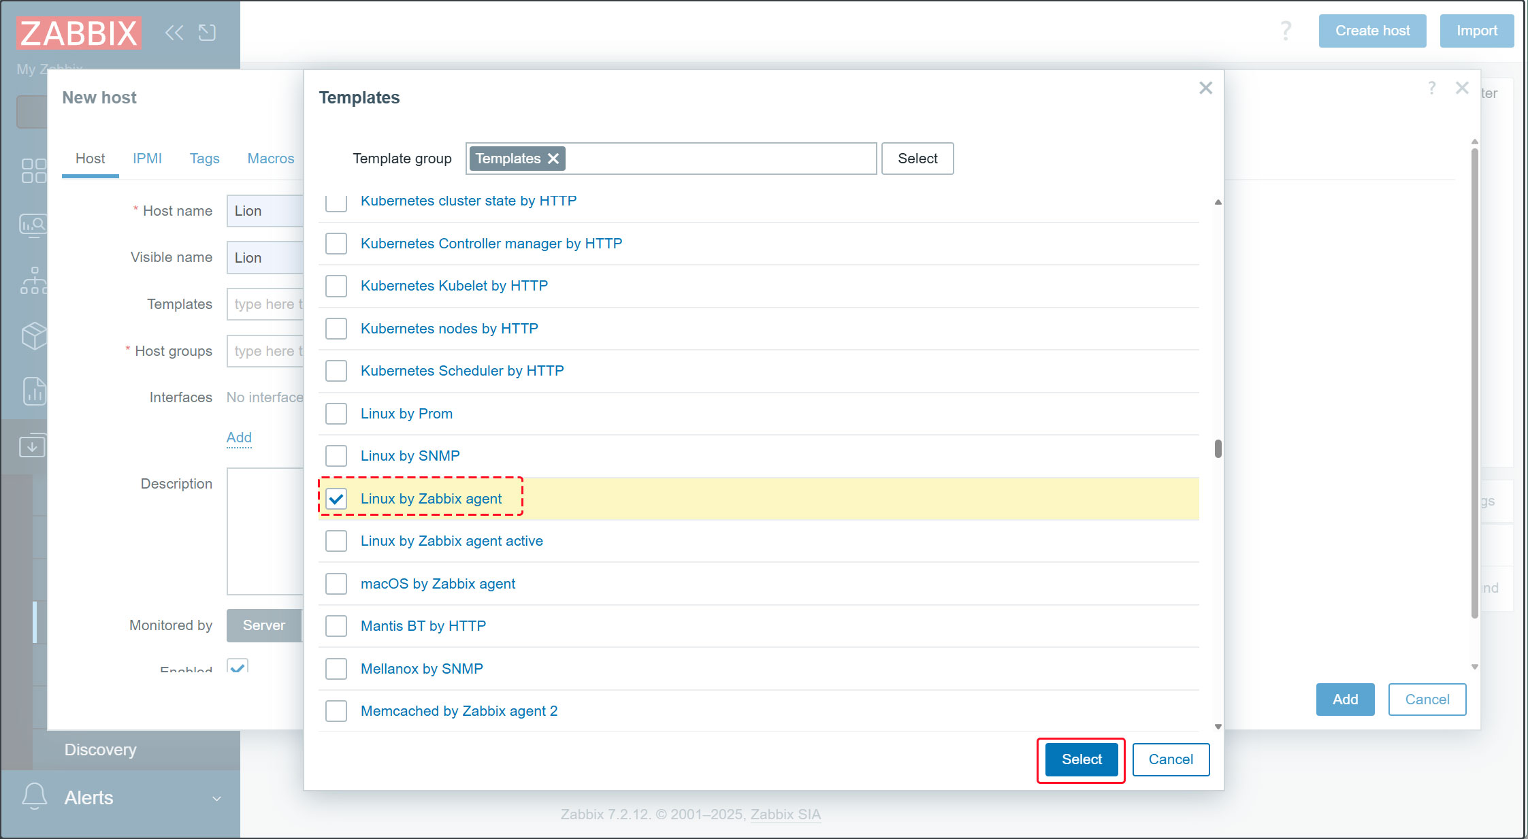Switch to the IPMI tab

coord(147,159)
